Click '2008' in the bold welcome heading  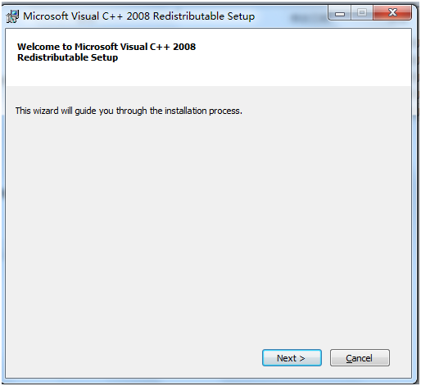pos(184,47)
